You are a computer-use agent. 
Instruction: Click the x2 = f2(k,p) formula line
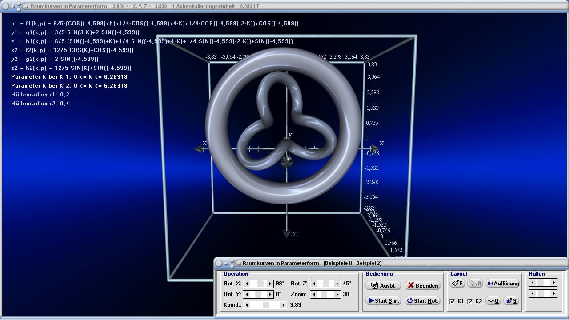pos(72,50)
